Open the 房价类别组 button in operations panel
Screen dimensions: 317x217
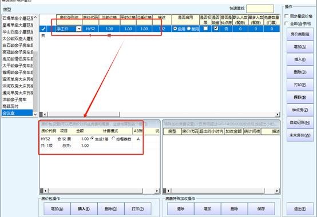(x=300, y=34)
